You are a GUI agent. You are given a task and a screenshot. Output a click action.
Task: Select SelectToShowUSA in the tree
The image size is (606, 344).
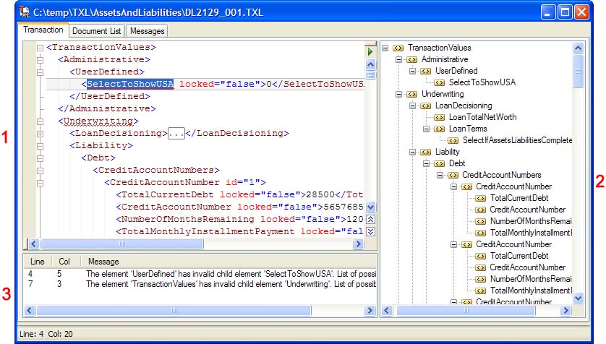point(482,82)
